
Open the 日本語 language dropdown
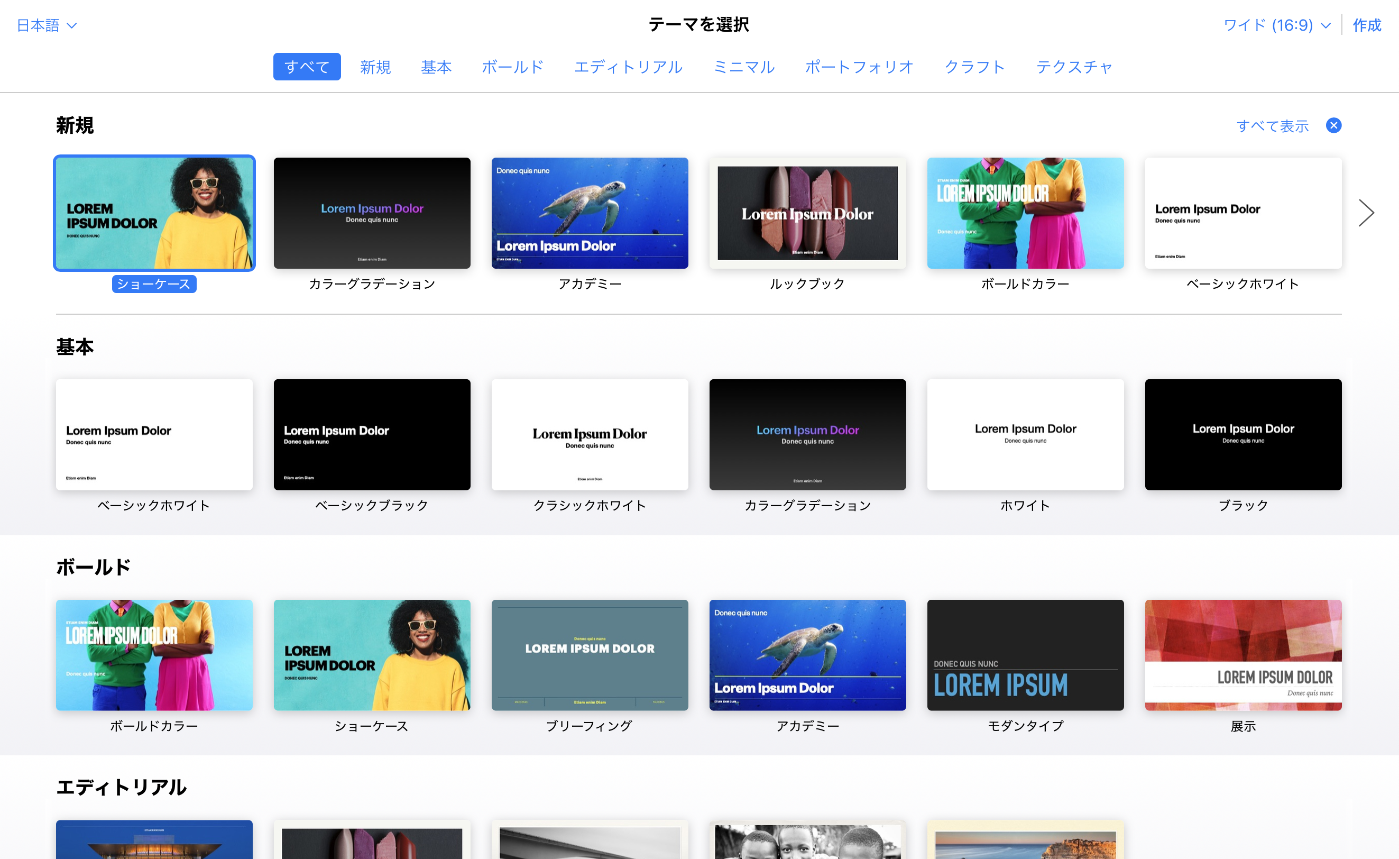coord(47,25)
